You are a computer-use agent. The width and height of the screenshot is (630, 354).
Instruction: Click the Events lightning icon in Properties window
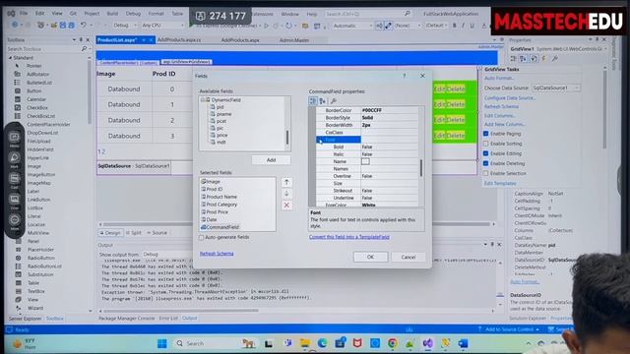(x=544, y=59)
